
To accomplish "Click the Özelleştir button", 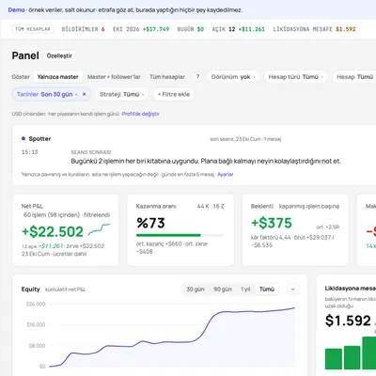I will (x=59, y=55).
